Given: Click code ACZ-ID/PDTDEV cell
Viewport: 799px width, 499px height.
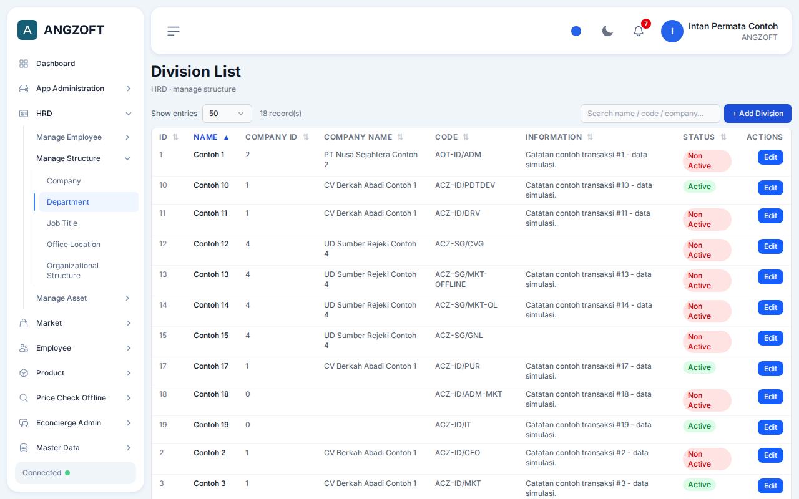Looking at the screenshot, I should coord(465,185).
